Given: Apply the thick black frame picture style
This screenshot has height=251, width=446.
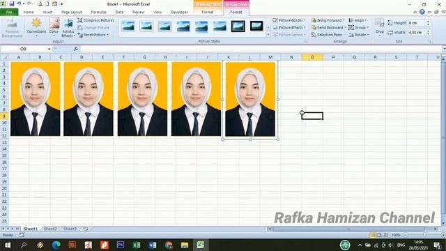Looking at the screenshot, I should pos(256,26).
